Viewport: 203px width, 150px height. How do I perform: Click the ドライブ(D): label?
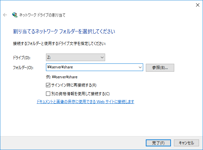tap(21, 57)
